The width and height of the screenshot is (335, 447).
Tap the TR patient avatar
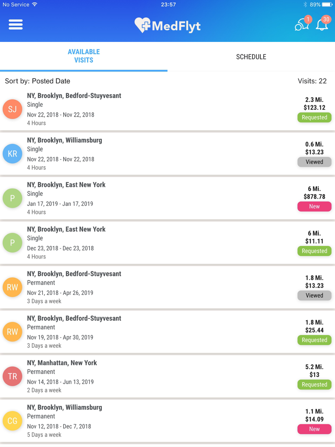[12, 376]
